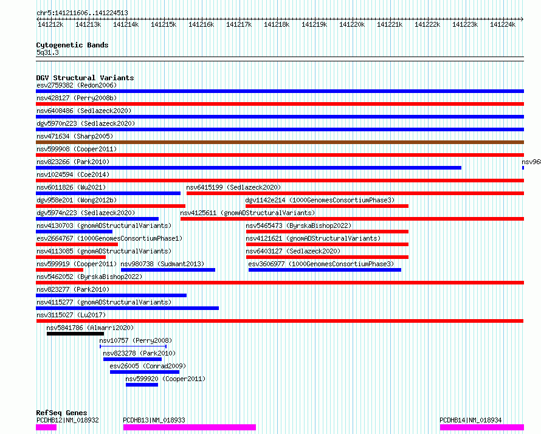541x434 pixels.
Task: Click the chr5:141211606..141224513 coordinates text
Action: point(82,13)
